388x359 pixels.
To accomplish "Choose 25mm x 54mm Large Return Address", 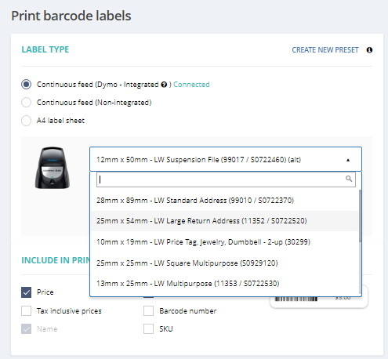I will tap(224, 221).
